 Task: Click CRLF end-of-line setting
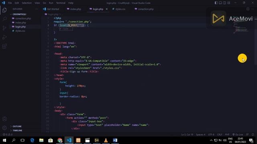click(220, 134)
